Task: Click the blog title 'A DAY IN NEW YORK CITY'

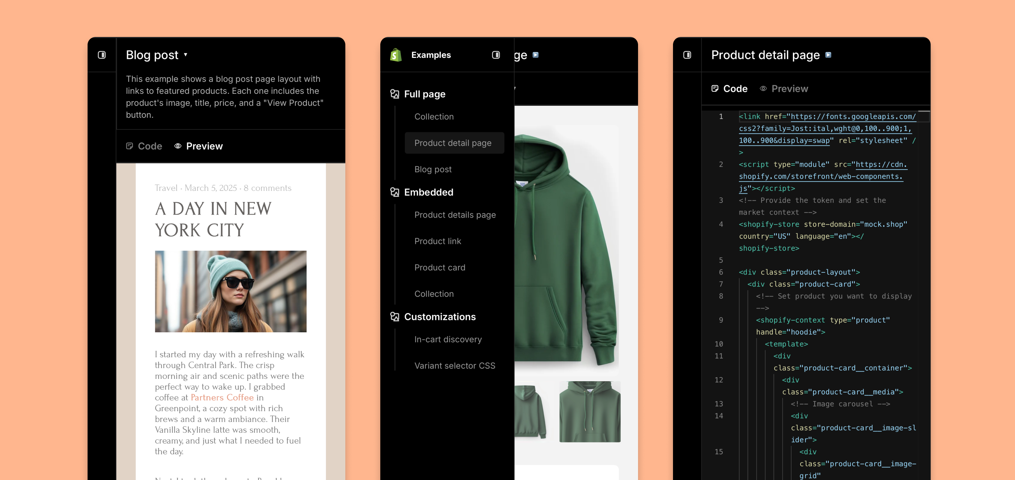Action: click(x=213, y=219)
